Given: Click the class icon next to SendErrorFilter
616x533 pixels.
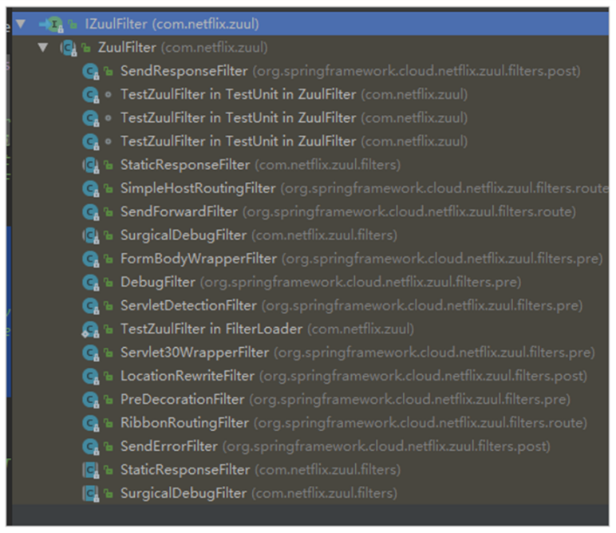Looking at the screenshot, I should tap(91, 447).
